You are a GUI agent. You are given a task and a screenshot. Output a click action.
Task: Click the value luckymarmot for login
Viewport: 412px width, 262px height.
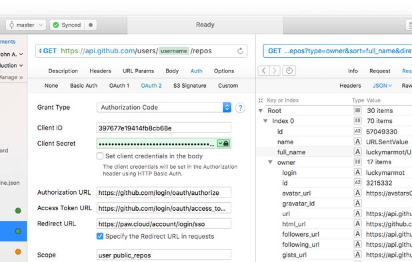click(x=385, y=173)
